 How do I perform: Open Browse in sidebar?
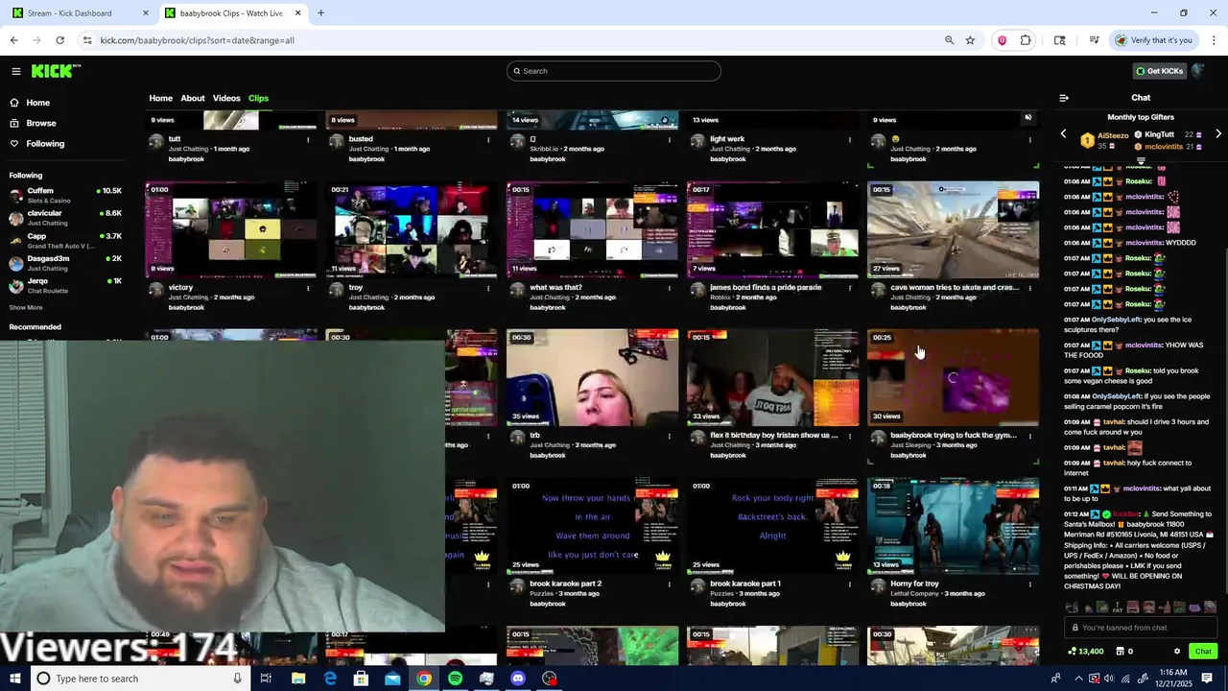[41, 123]
